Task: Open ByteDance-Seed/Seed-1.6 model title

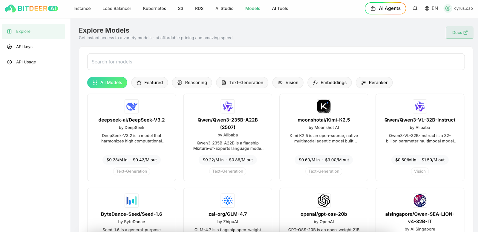Action: click(131, 214)
